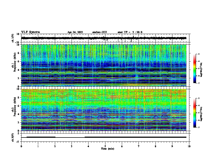The width and height of the screenshot is (213, 164).
Task: Click the ch.2 colorbar gradient scale
Action: pyautogui.click(x=194, y=113)
